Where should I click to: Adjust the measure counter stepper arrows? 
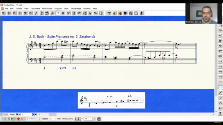pos(39,119)
